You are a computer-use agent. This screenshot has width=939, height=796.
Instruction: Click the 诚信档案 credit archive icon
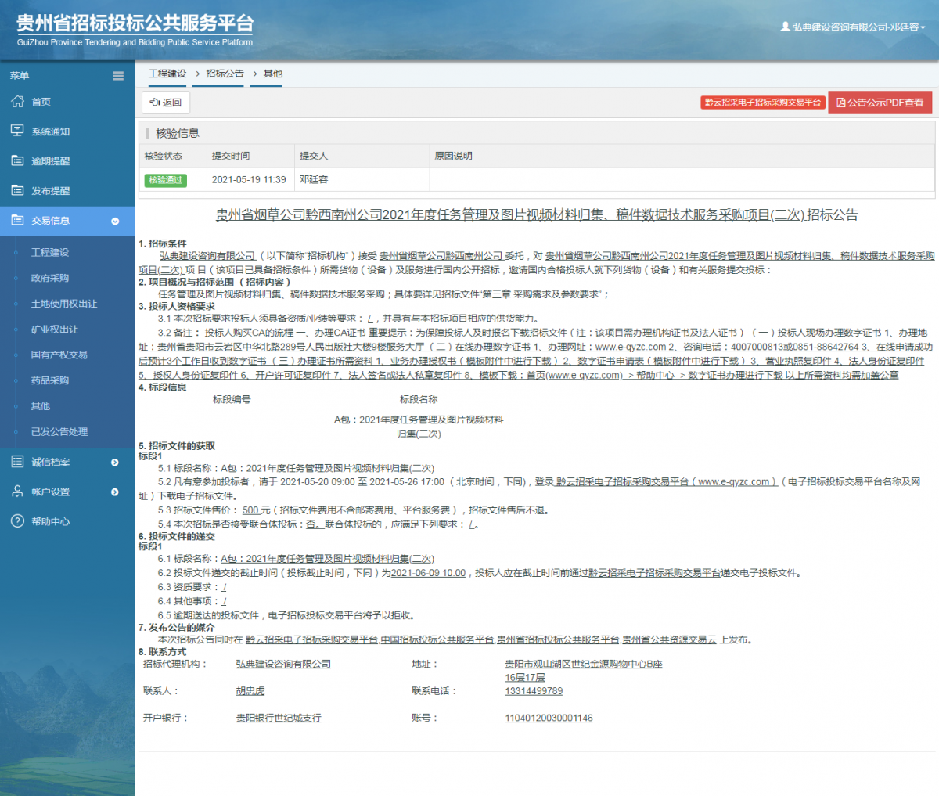point(18,462)
